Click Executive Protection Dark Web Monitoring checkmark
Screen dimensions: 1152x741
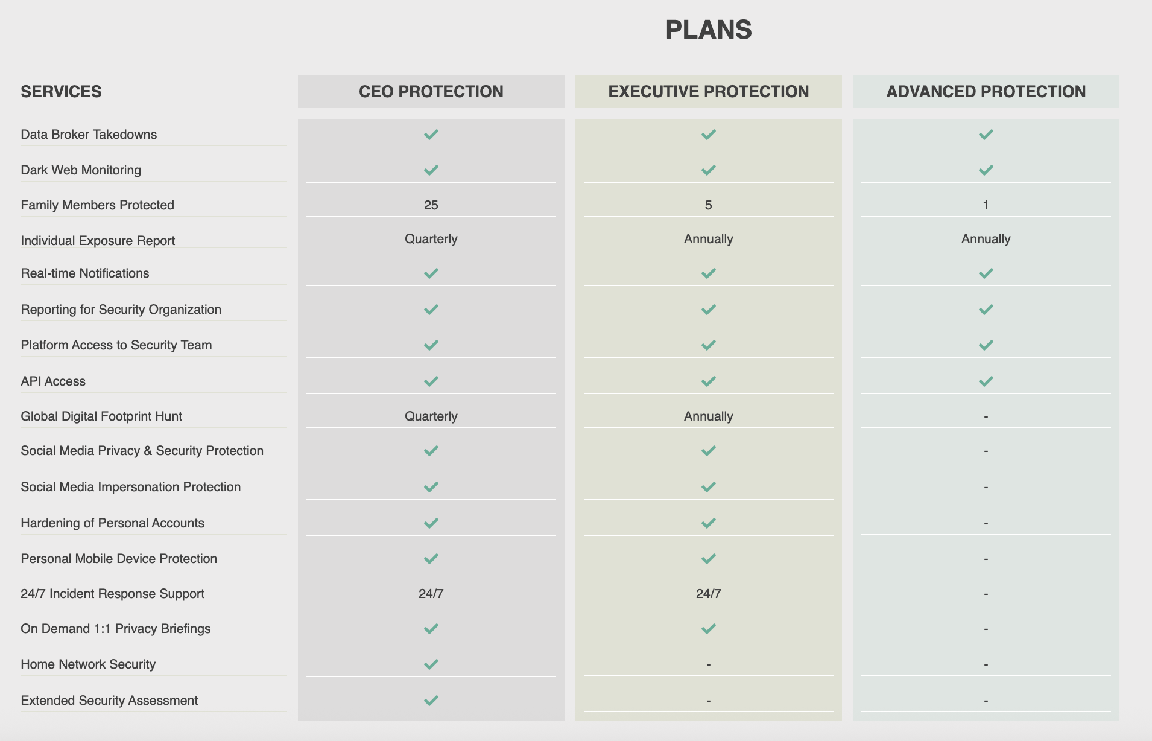pyautogui.click(x=708, y=170)
